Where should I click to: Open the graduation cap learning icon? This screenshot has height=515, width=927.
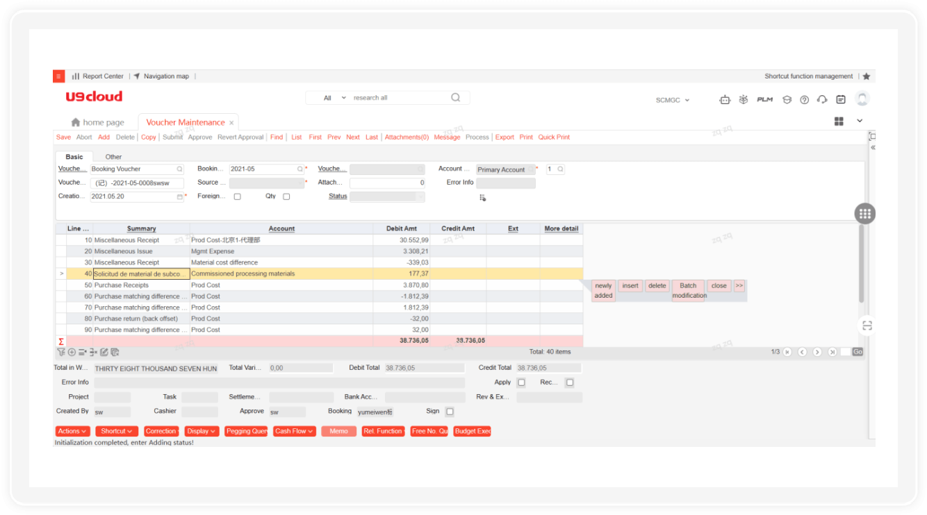coord(787,100)
